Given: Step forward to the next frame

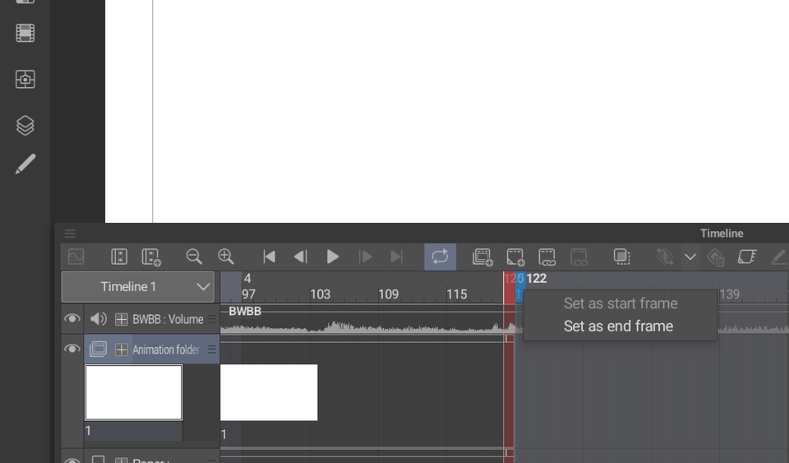Looking at the screenshot, I should (365, 257).
